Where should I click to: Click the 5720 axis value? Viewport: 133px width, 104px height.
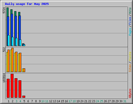tap(4, 10)
